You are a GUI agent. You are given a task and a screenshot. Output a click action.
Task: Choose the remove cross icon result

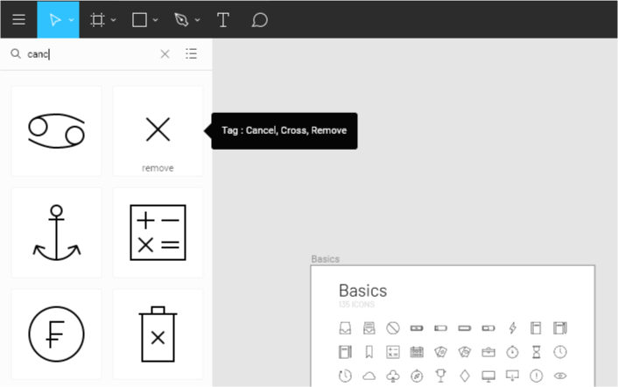(158, 130)
